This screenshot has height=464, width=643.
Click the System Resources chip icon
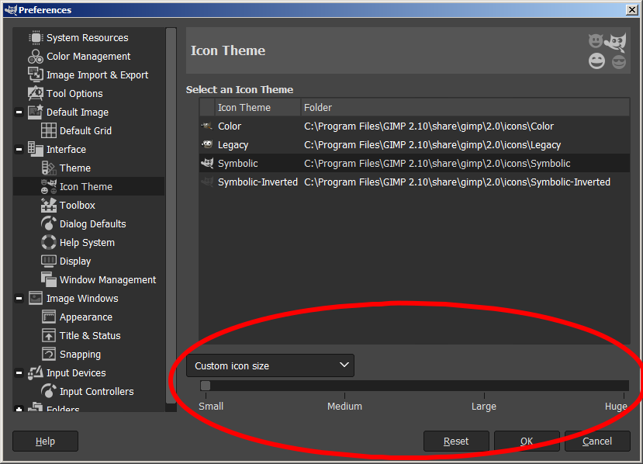point(35,38)
